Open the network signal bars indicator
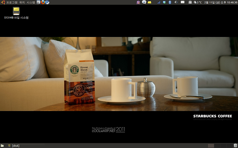 pyautogui.click(x=159, y=2)
